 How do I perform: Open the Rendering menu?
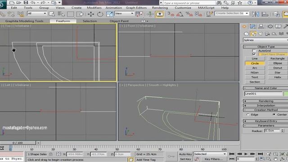tap(160, 8)
